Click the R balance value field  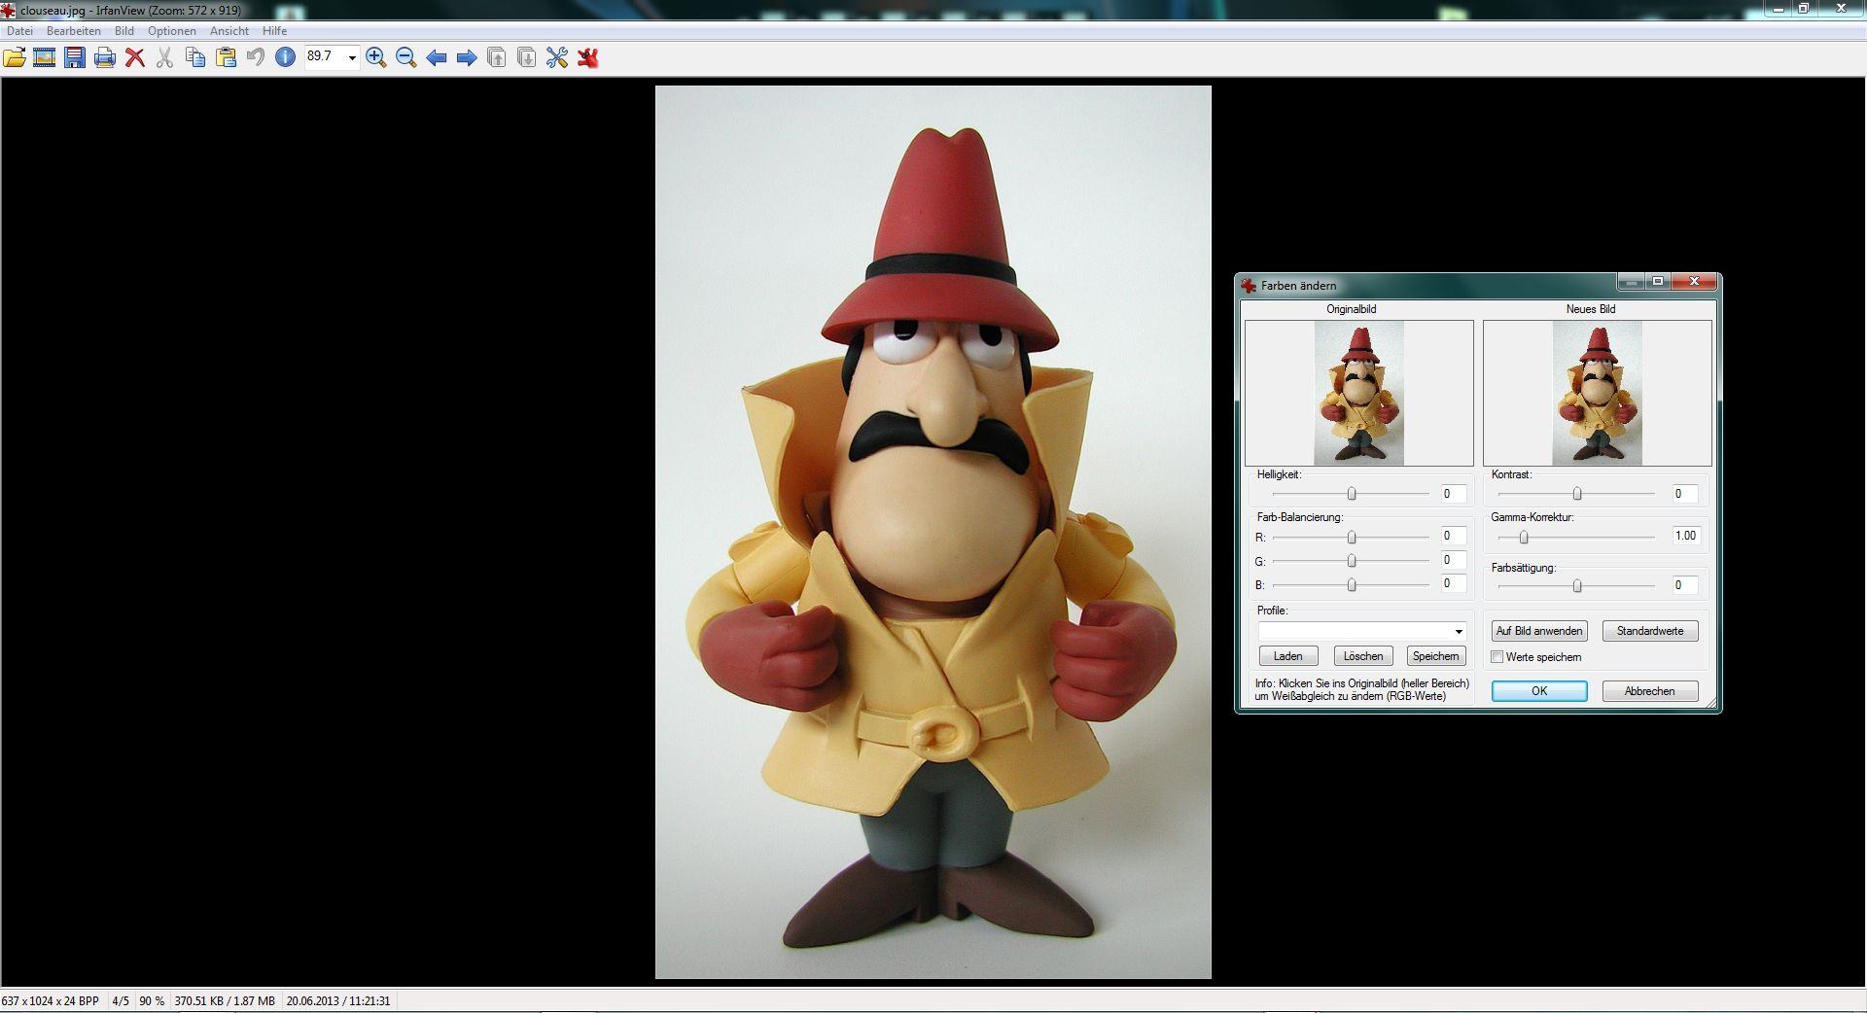pos(1453,536)
